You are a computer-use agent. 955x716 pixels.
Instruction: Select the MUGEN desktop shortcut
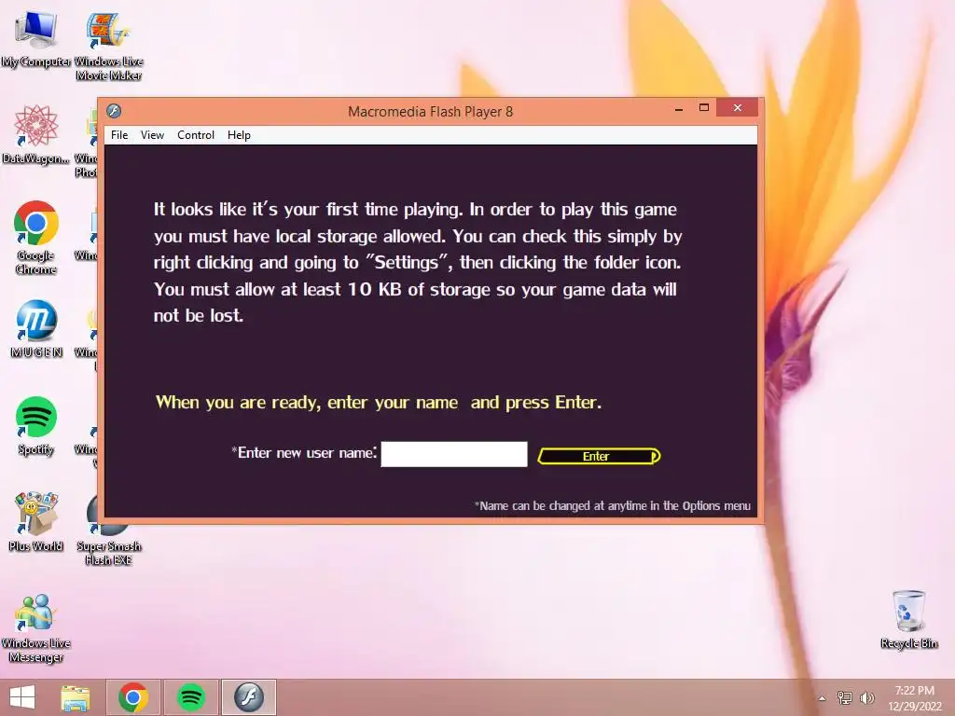[x=36, y=329]
